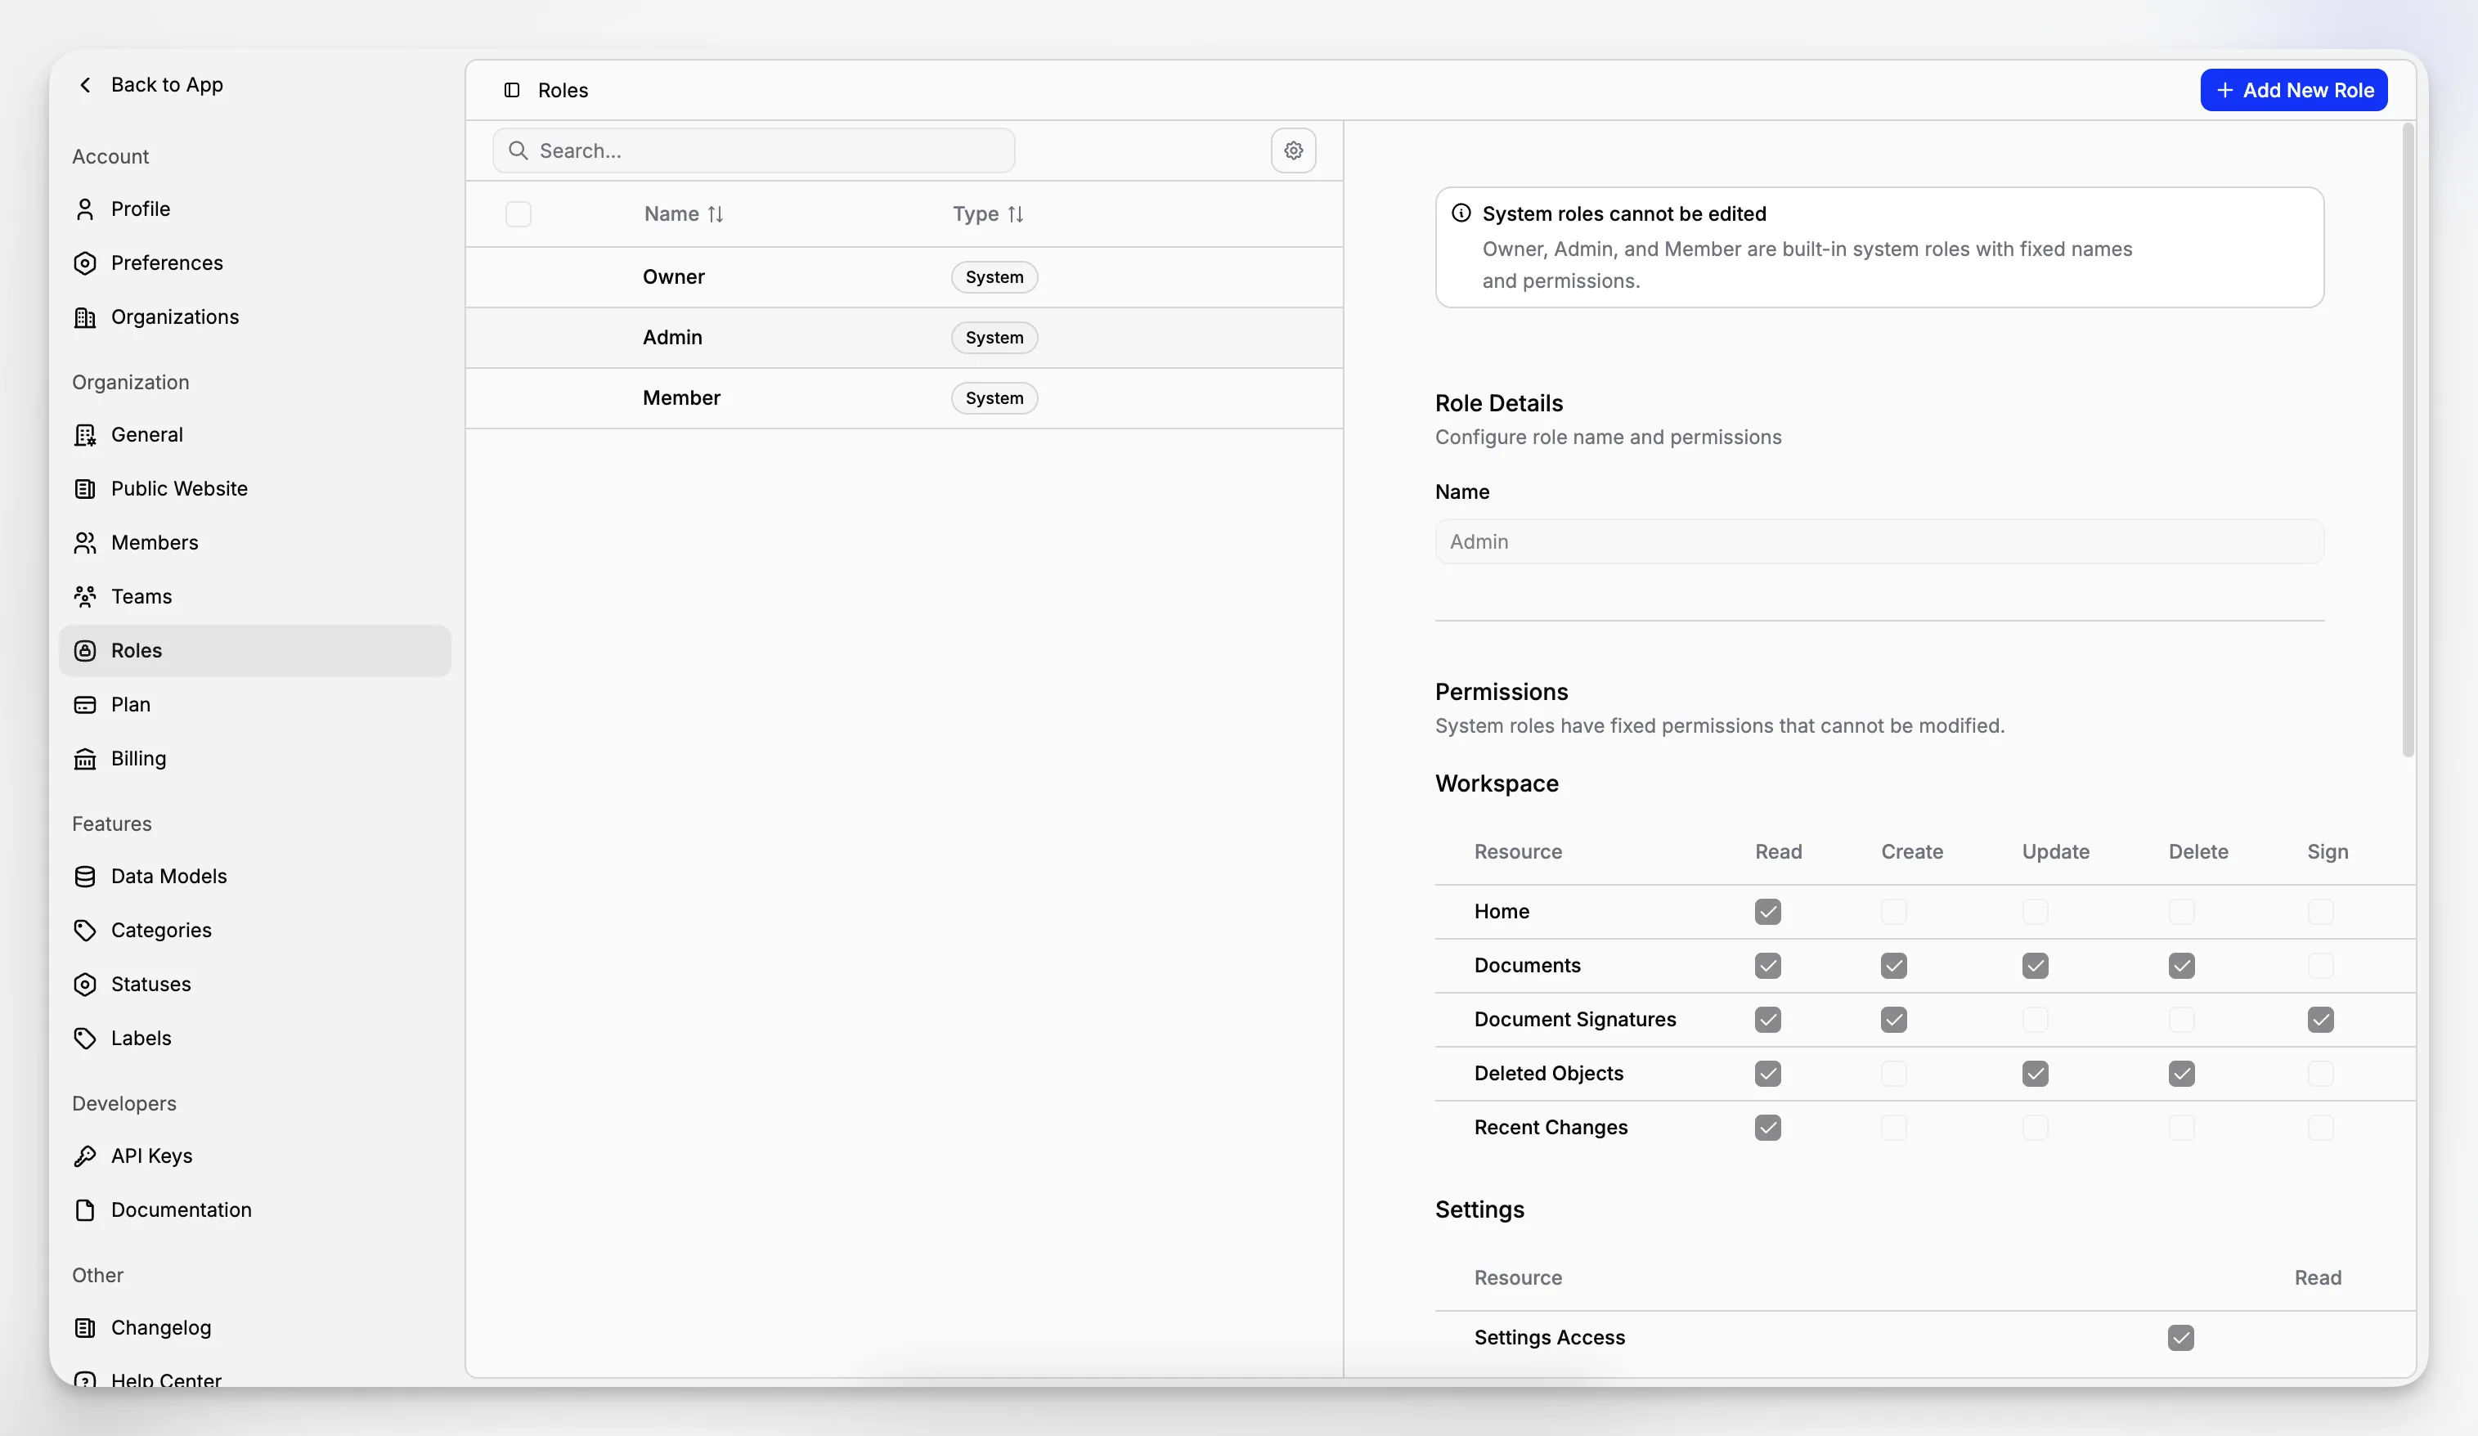Open Profile in the sidebar
The image size is (2478, 1436).
point(254,209)
